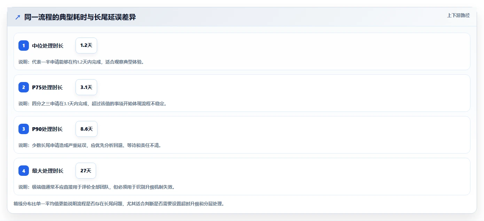Viewport: 484px width, 221px height.
Task: Click the note starting 说明：极端值通常
Action: [96, 187]
